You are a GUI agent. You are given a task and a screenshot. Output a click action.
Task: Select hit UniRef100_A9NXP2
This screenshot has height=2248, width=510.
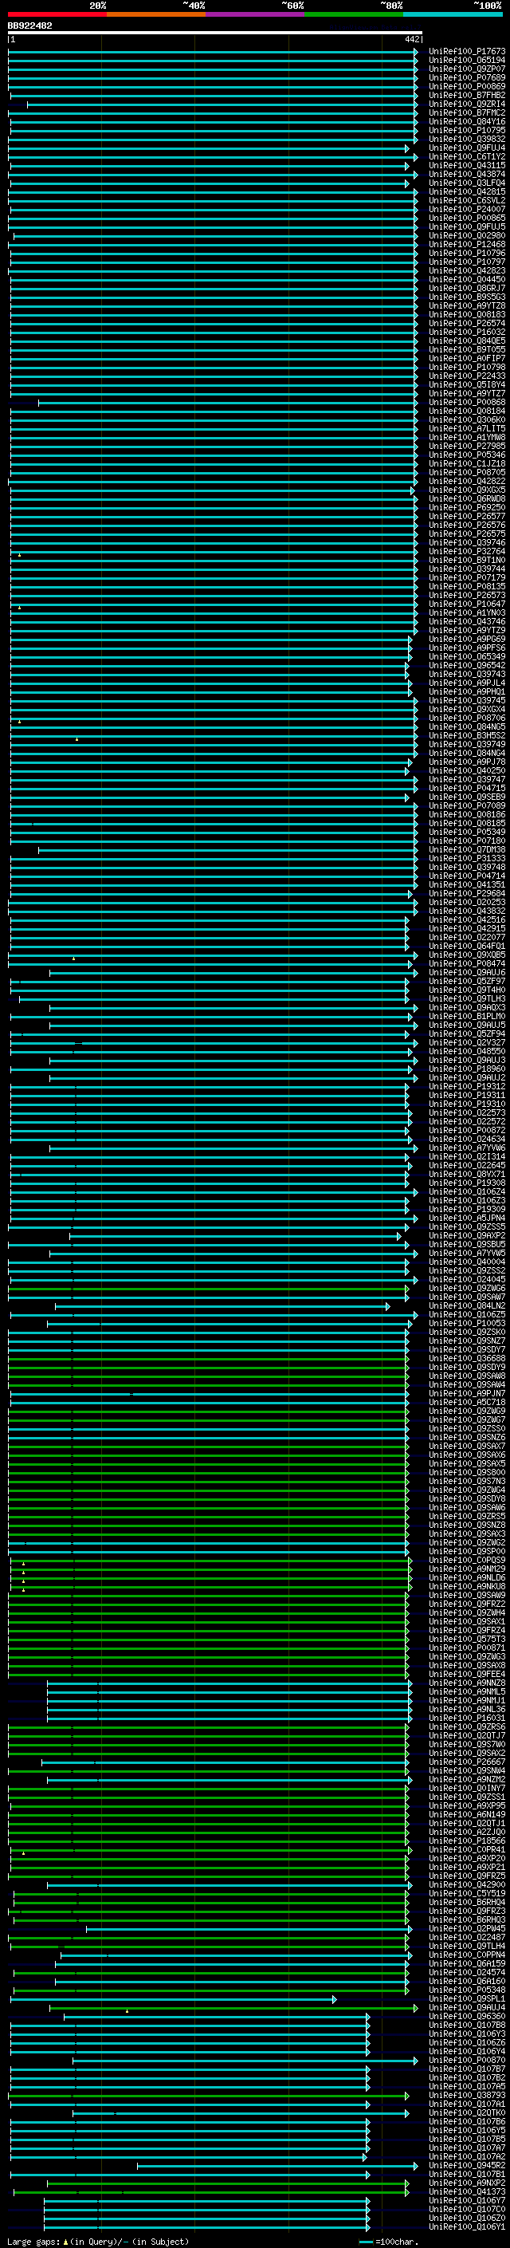pyautogui.click(x=467, y=2183)
